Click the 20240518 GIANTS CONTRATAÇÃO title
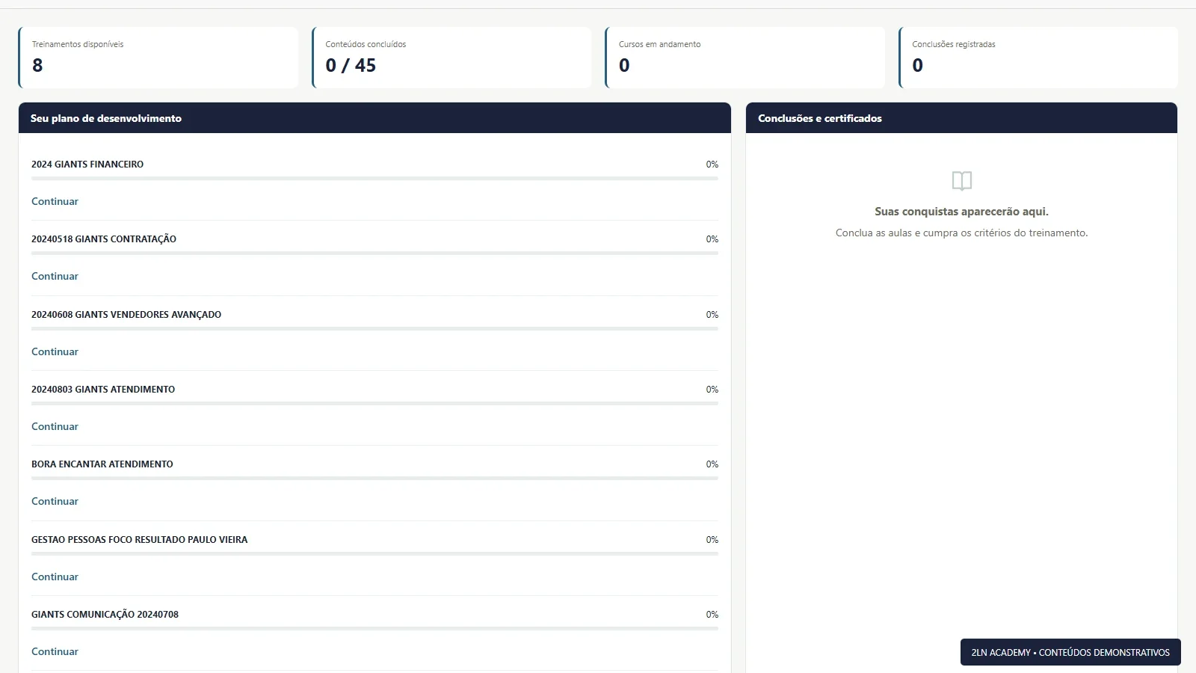This screenshot has width=1196, height=673. coord(104,239)
